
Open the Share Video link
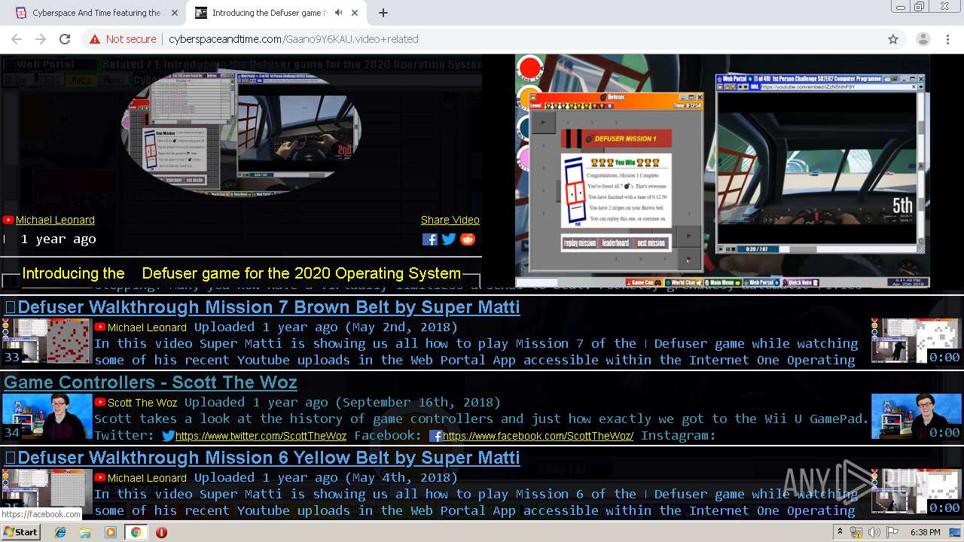click(x=450, y=220)
